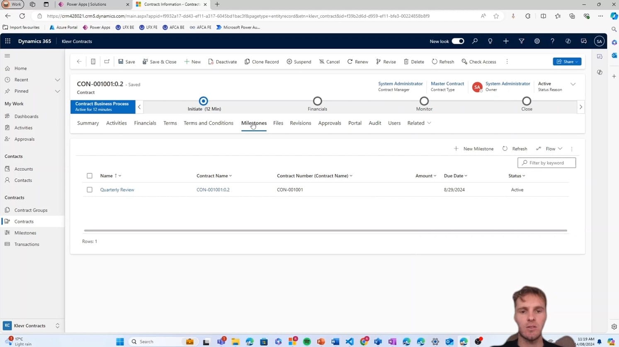Check the Quarterly Review row checkbox
This screenshot has width=619, height=347.
pos(90,190)
